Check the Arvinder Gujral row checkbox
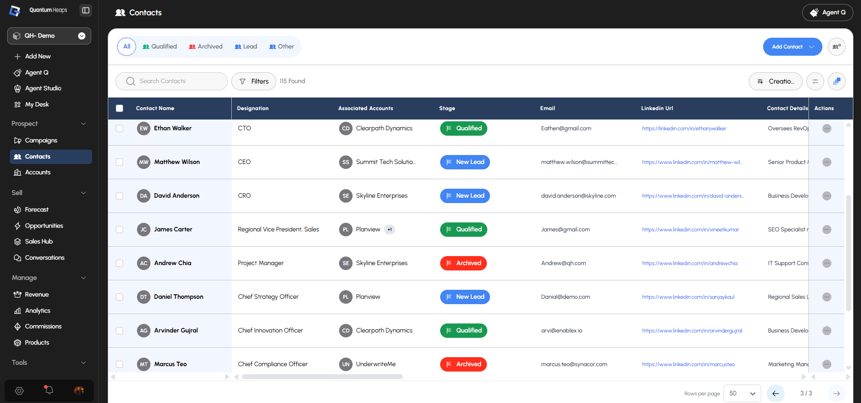The width and height of the screenshot is (861, 403). click(x=119, y=331)
